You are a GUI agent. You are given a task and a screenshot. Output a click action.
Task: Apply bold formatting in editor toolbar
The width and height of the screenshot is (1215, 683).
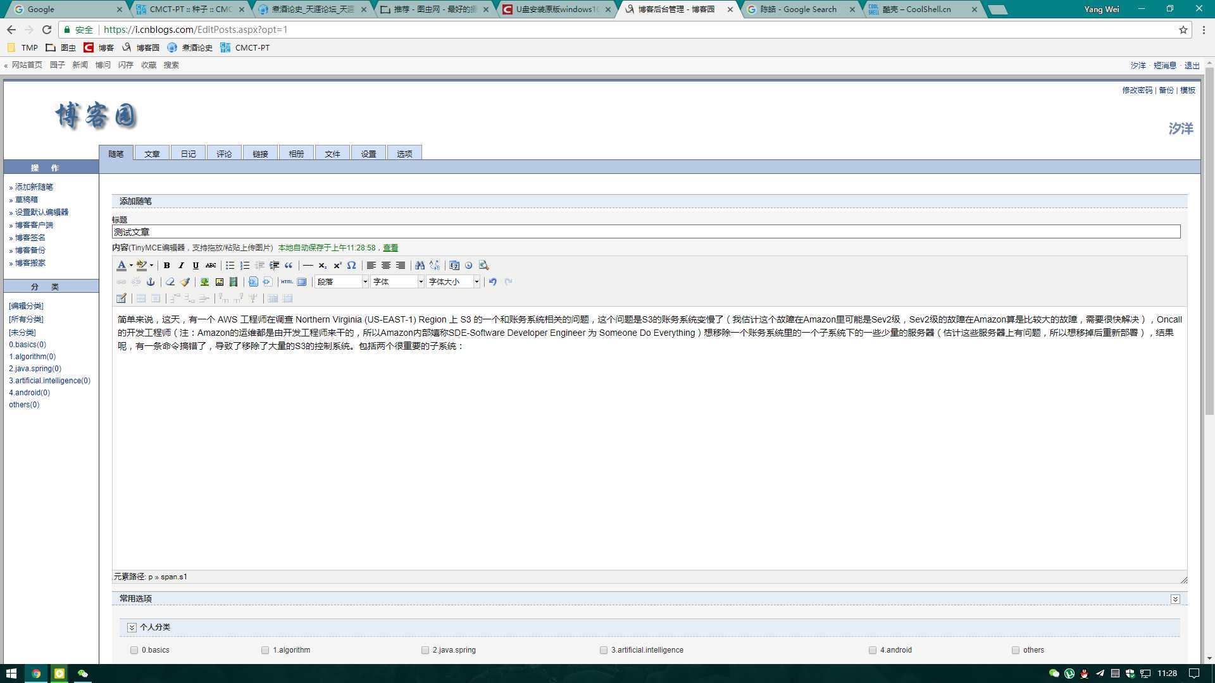(166, 266)
